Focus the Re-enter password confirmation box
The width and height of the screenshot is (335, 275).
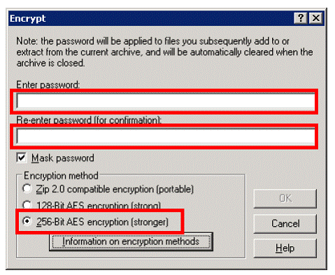(x=165, y=136)
